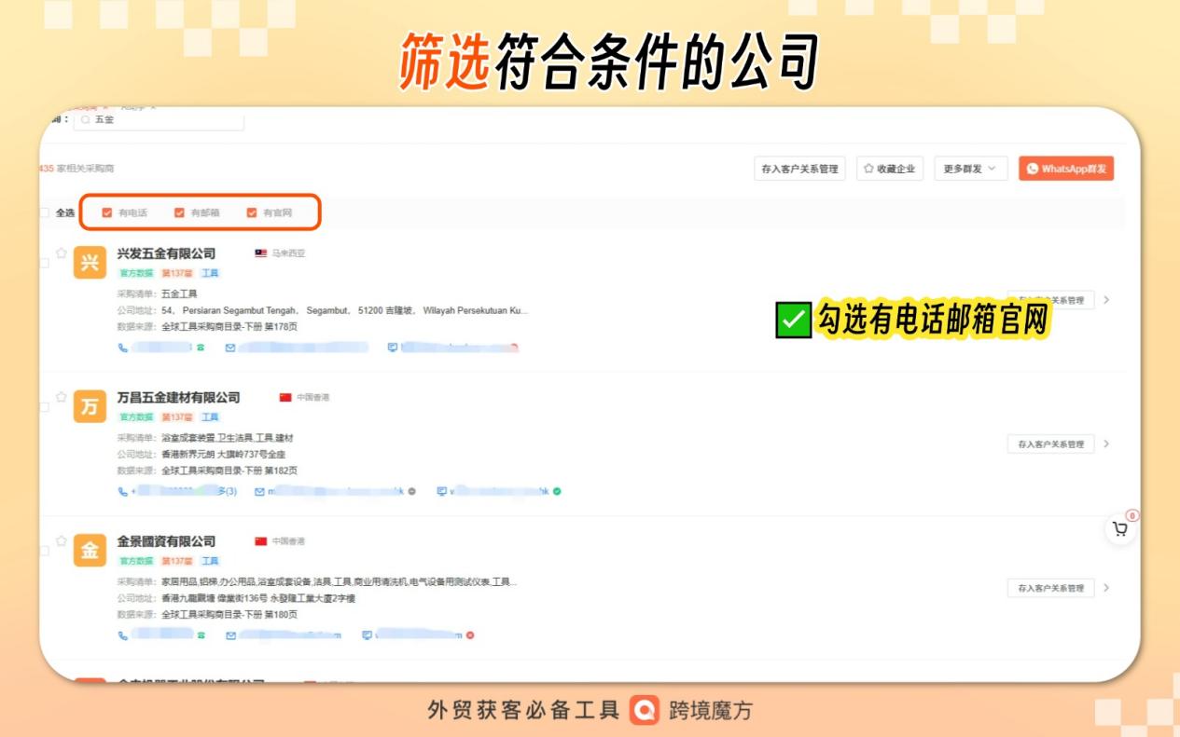Click the red invalid icon after 金景's website
The height and width of the screenshot is (737, 1180).
[x=470, y=635]
